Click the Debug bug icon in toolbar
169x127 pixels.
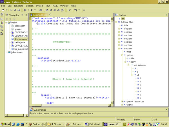(25, 10)
